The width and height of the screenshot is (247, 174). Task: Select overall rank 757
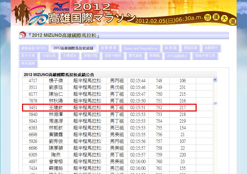point(159,141)
